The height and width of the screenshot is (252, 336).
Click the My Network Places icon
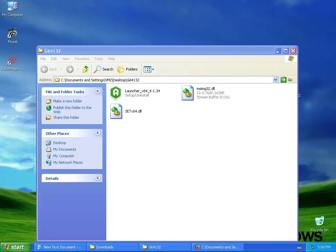pyautogui.click(x=49, y=162)
